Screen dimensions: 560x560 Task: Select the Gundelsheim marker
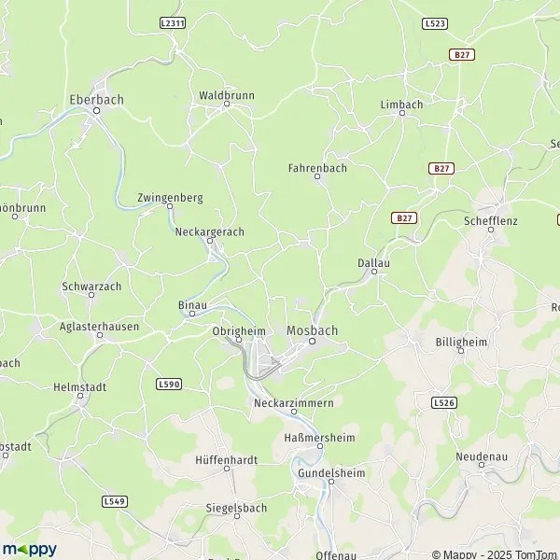point(331,482)
